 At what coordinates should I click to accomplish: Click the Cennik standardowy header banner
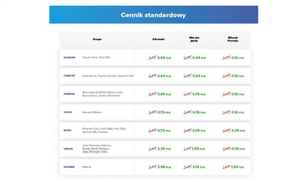pos(154,15)
